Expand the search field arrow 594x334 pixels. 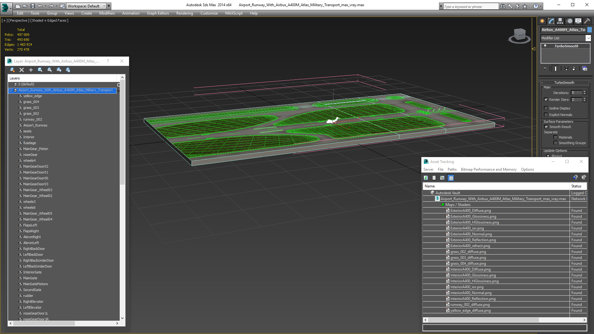click(x=441, y=6)
